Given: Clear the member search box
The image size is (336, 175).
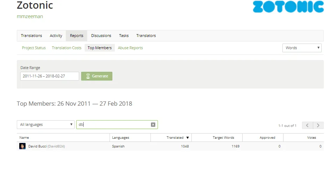Looking at the screenshot, I should point(153,125).
